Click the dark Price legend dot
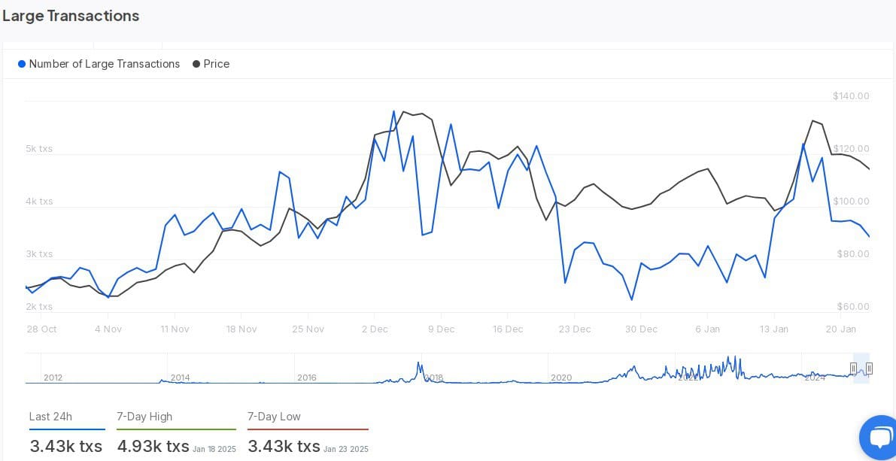896x461 pixels. point(196,64)
